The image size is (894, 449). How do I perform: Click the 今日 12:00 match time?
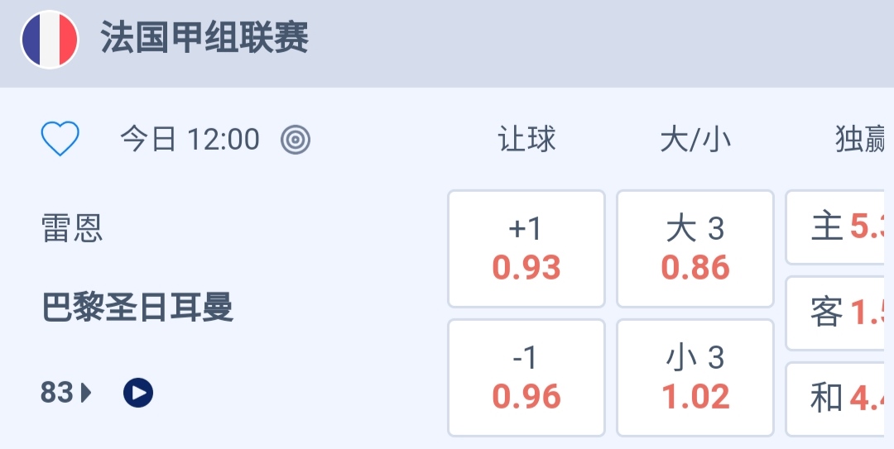pos(190,140)
